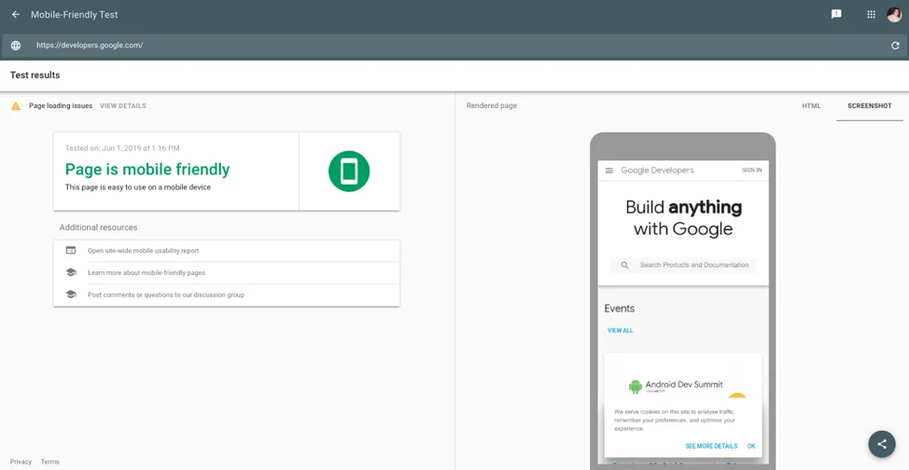Click search magnifier in rendered page
This screenshot has width=909, height=470.
click(625, 265)
